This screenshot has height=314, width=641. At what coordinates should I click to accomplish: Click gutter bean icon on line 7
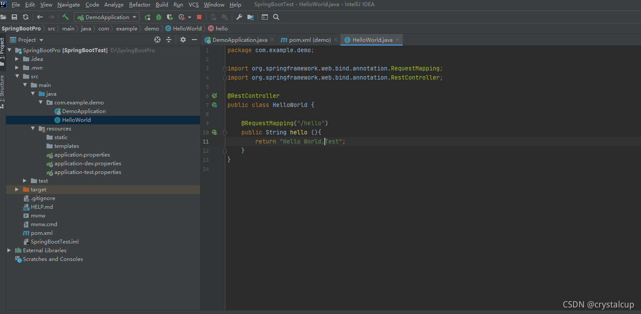pos(214,105)
